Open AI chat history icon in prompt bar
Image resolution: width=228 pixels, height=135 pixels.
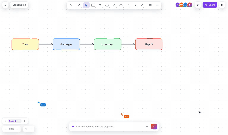(147, 127)
